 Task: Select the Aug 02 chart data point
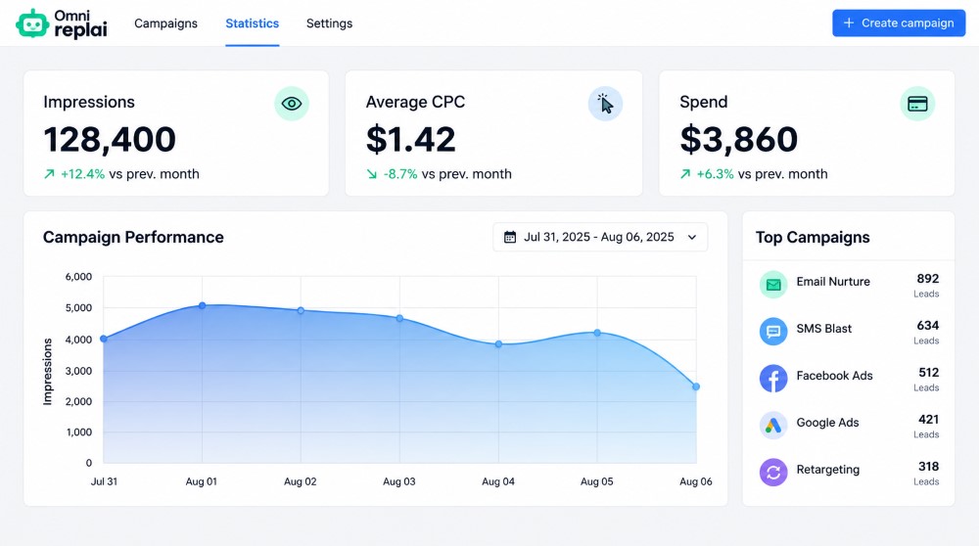pyautogui.click(x=301, y=310)
